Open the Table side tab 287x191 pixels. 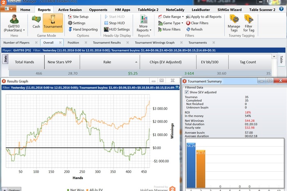281,59
